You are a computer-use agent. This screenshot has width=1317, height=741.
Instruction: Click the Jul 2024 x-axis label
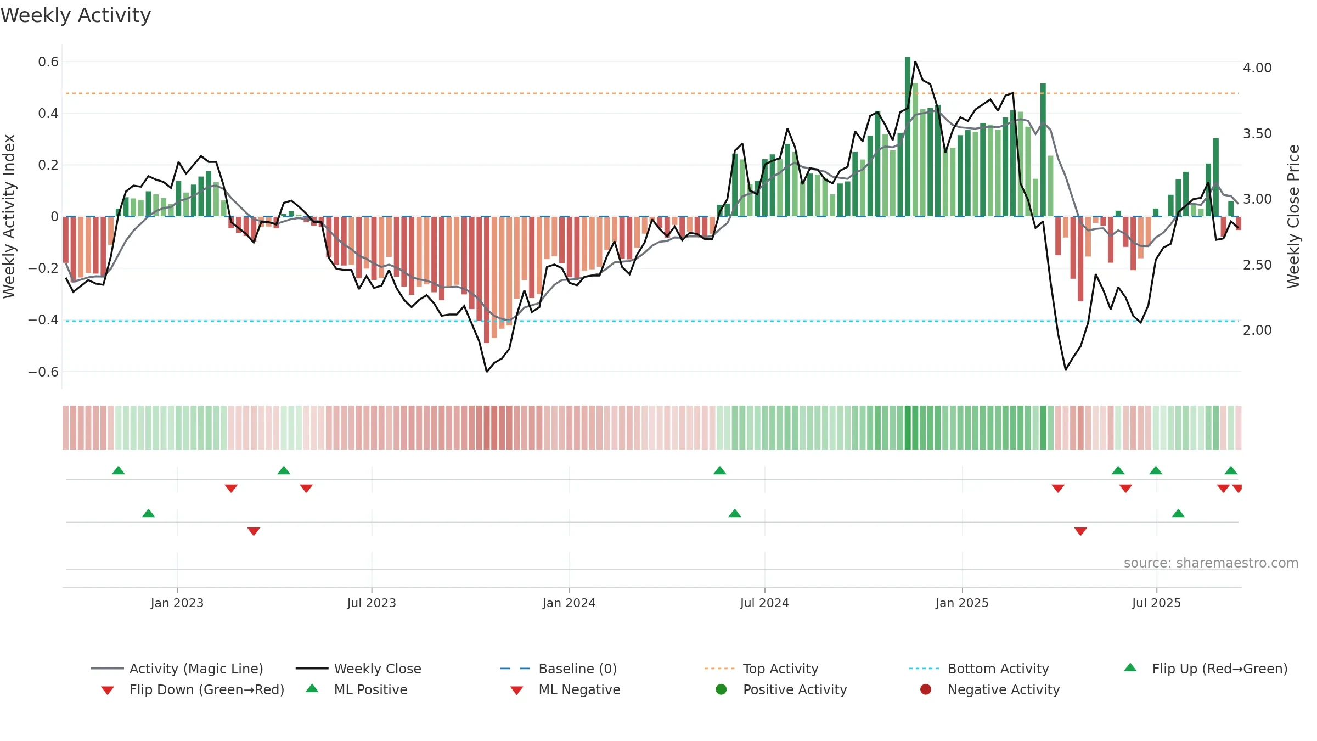tap(764, 603)
